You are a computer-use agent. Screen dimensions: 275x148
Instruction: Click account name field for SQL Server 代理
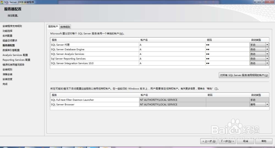[172, 45]
